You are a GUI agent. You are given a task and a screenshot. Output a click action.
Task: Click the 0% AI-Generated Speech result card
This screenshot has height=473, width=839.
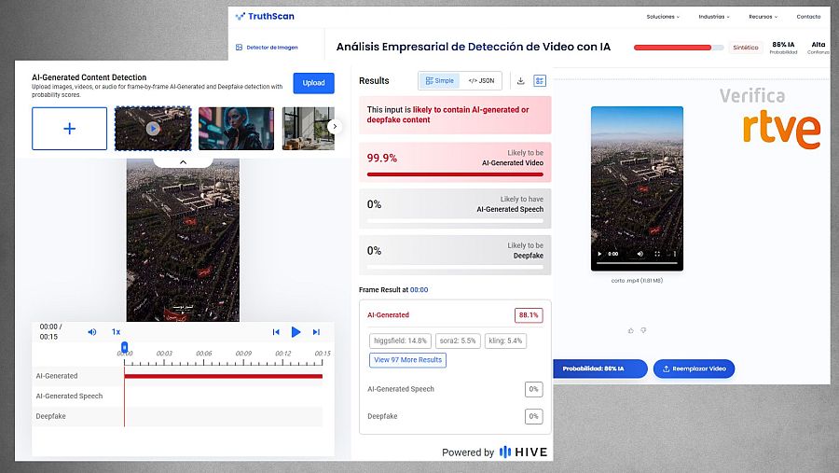pos(455,208)
